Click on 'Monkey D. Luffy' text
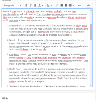This screenshot has height=101, width=96. 23,58
